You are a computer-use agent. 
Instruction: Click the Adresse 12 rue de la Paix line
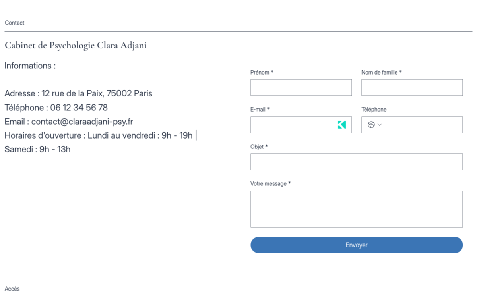coord(78,94)
